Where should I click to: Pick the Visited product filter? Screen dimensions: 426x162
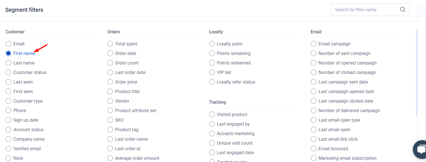click(212, 114)
